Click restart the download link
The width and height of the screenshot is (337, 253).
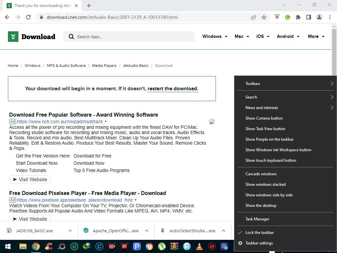[x=173, y=89]
